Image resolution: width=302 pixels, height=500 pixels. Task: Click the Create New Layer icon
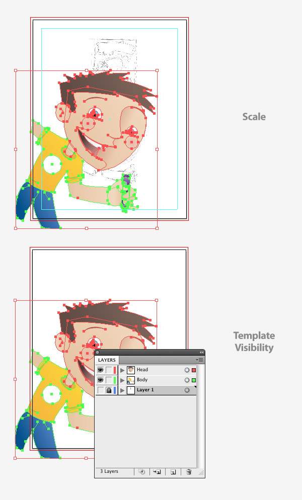coord(173,472)
